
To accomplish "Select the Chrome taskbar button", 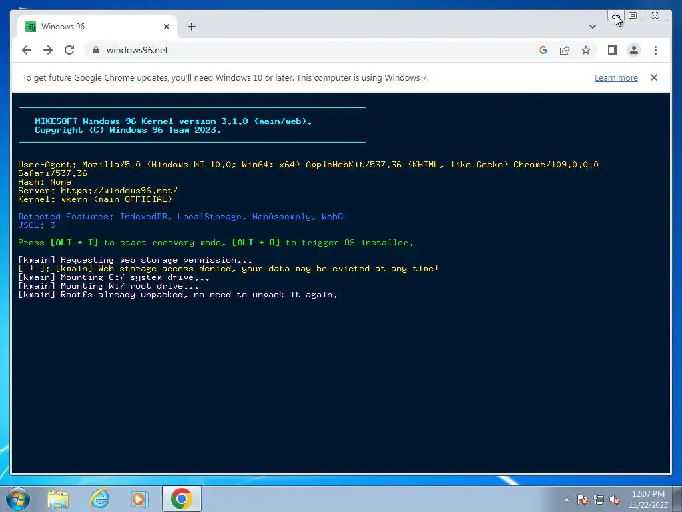I will pos(182,499).
